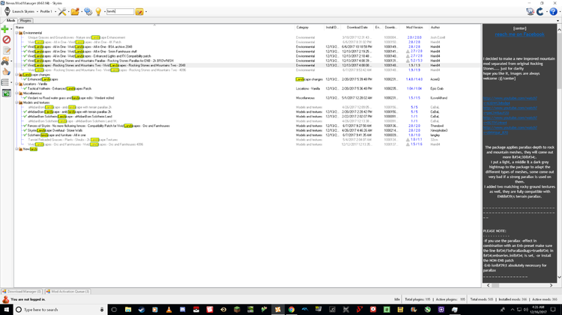Screen dimensions: 562x315
Task: Click the blue gears toolbar icon
Action: click(x=88, y=11)
